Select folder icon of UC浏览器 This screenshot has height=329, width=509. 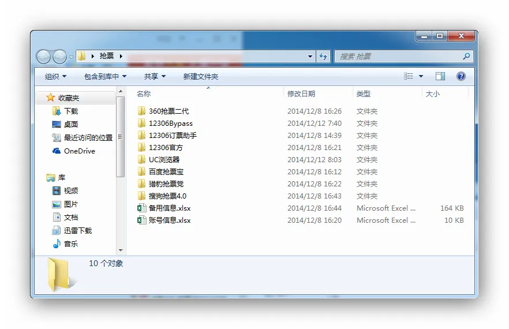pos(141,159)
